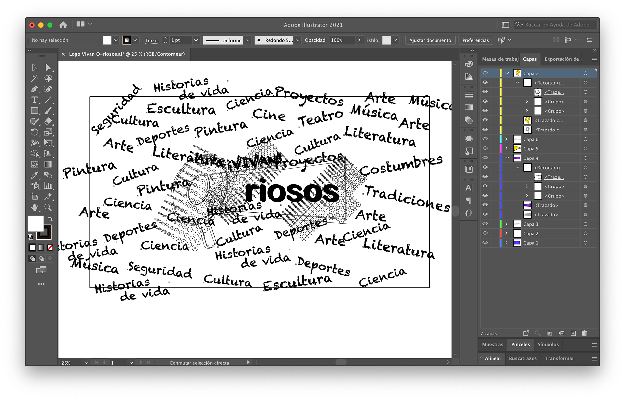Click the Ajustar documento button
Screen dimensions: 625x399
[x=430, y=40]
